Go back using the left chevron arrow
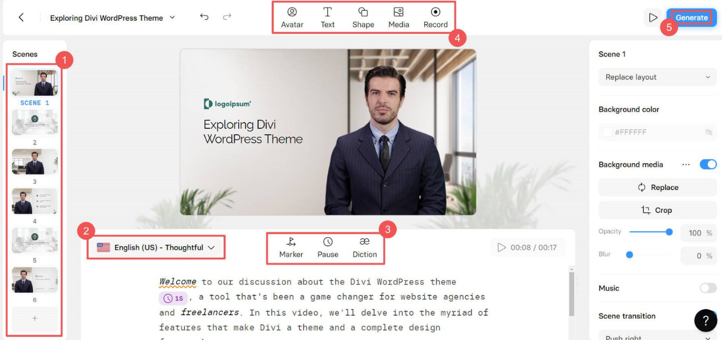 pos(21,17)
